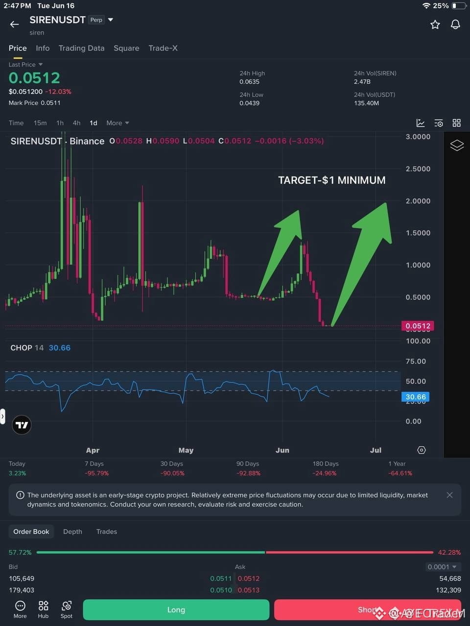The width and height of the screenshot is (470, 626).
Task: Open the 0.0001 price precision dropdown
Action: [442, 567]
